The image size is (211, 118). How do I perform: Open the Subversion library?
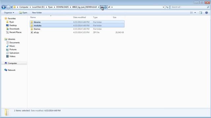click(14, 53)
